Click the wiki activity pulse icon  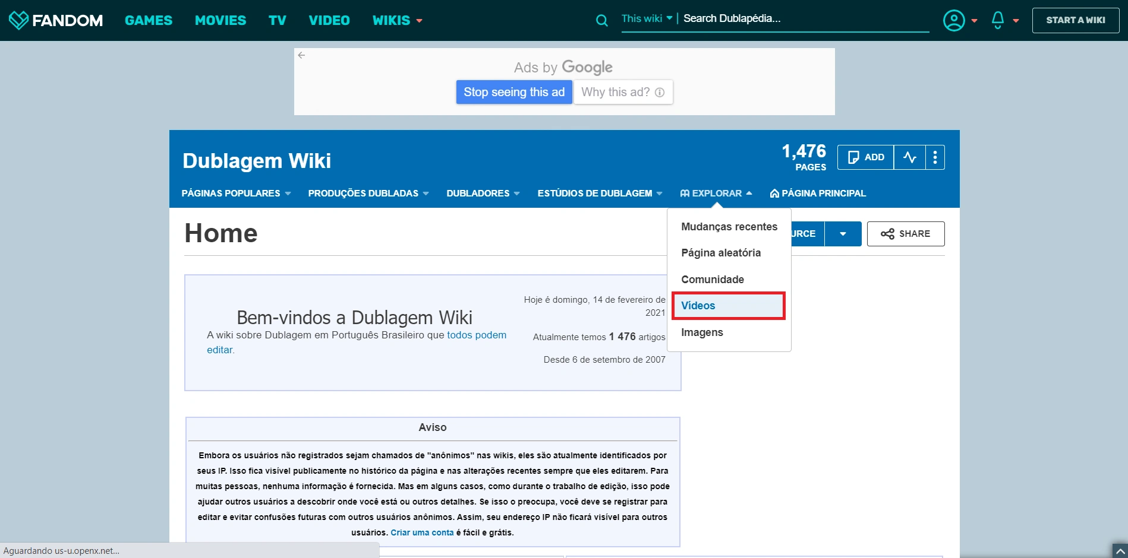point(910,157)
